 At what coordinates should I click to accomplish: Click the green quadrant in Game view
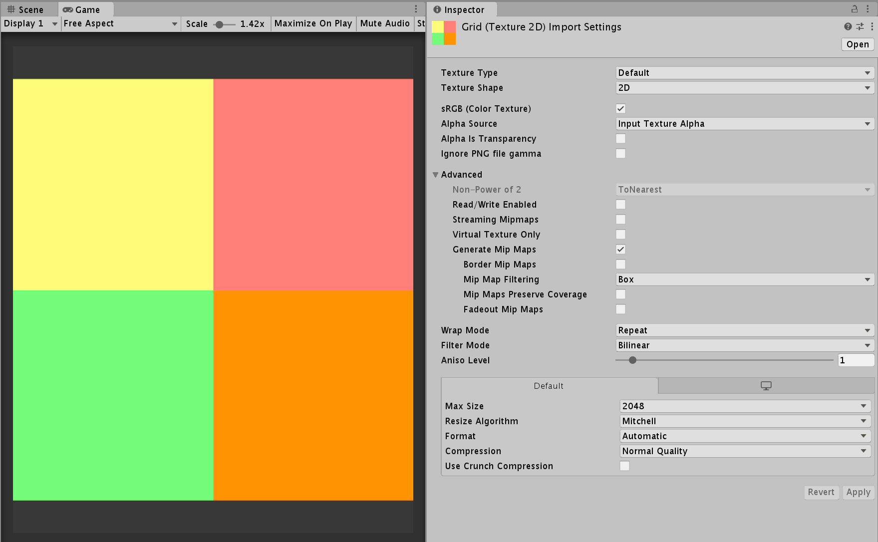point(113,395)
